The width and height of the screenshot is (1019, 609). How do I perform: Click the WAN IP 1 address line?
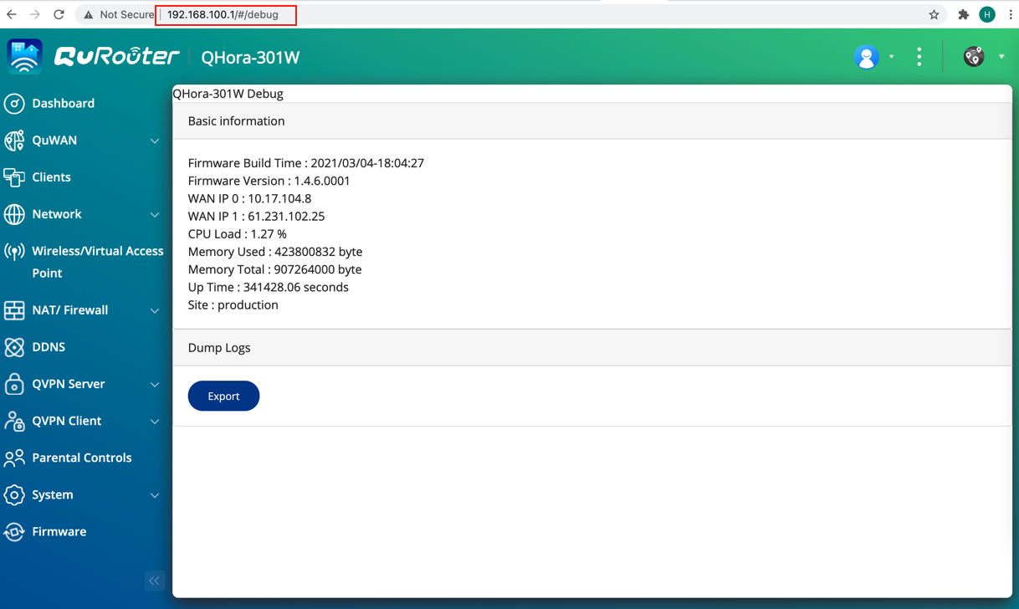(x=256, y=216)
